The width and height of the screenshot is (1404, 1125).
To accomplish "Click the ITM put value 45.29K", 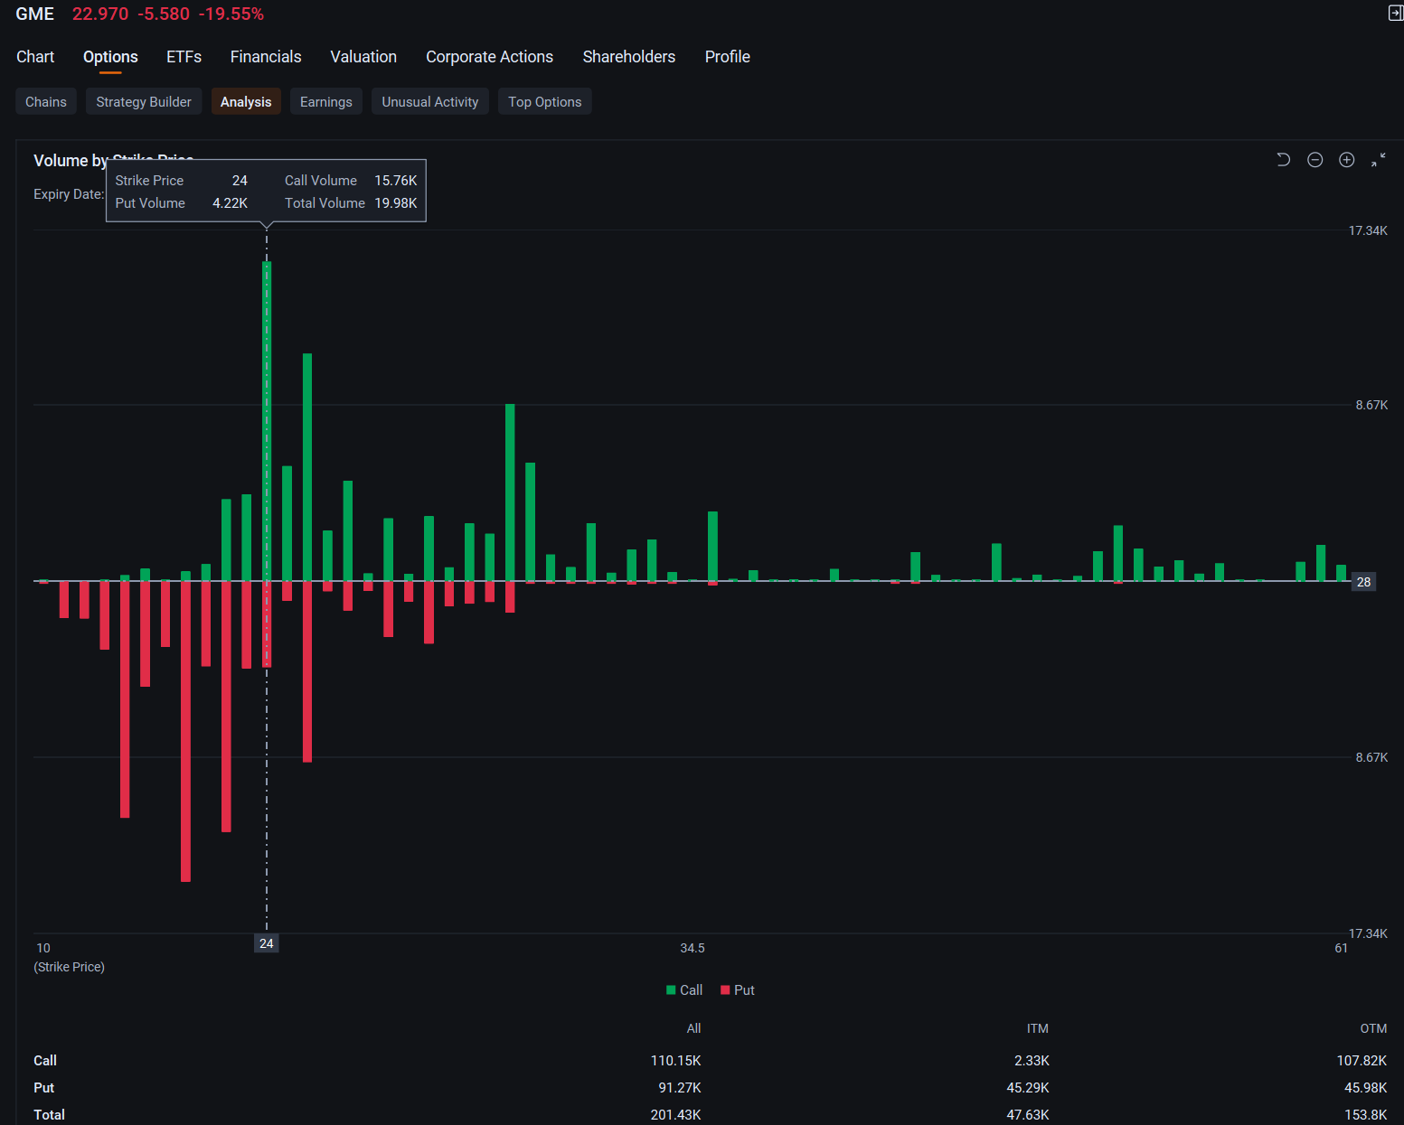I will pos(1028,1088).
